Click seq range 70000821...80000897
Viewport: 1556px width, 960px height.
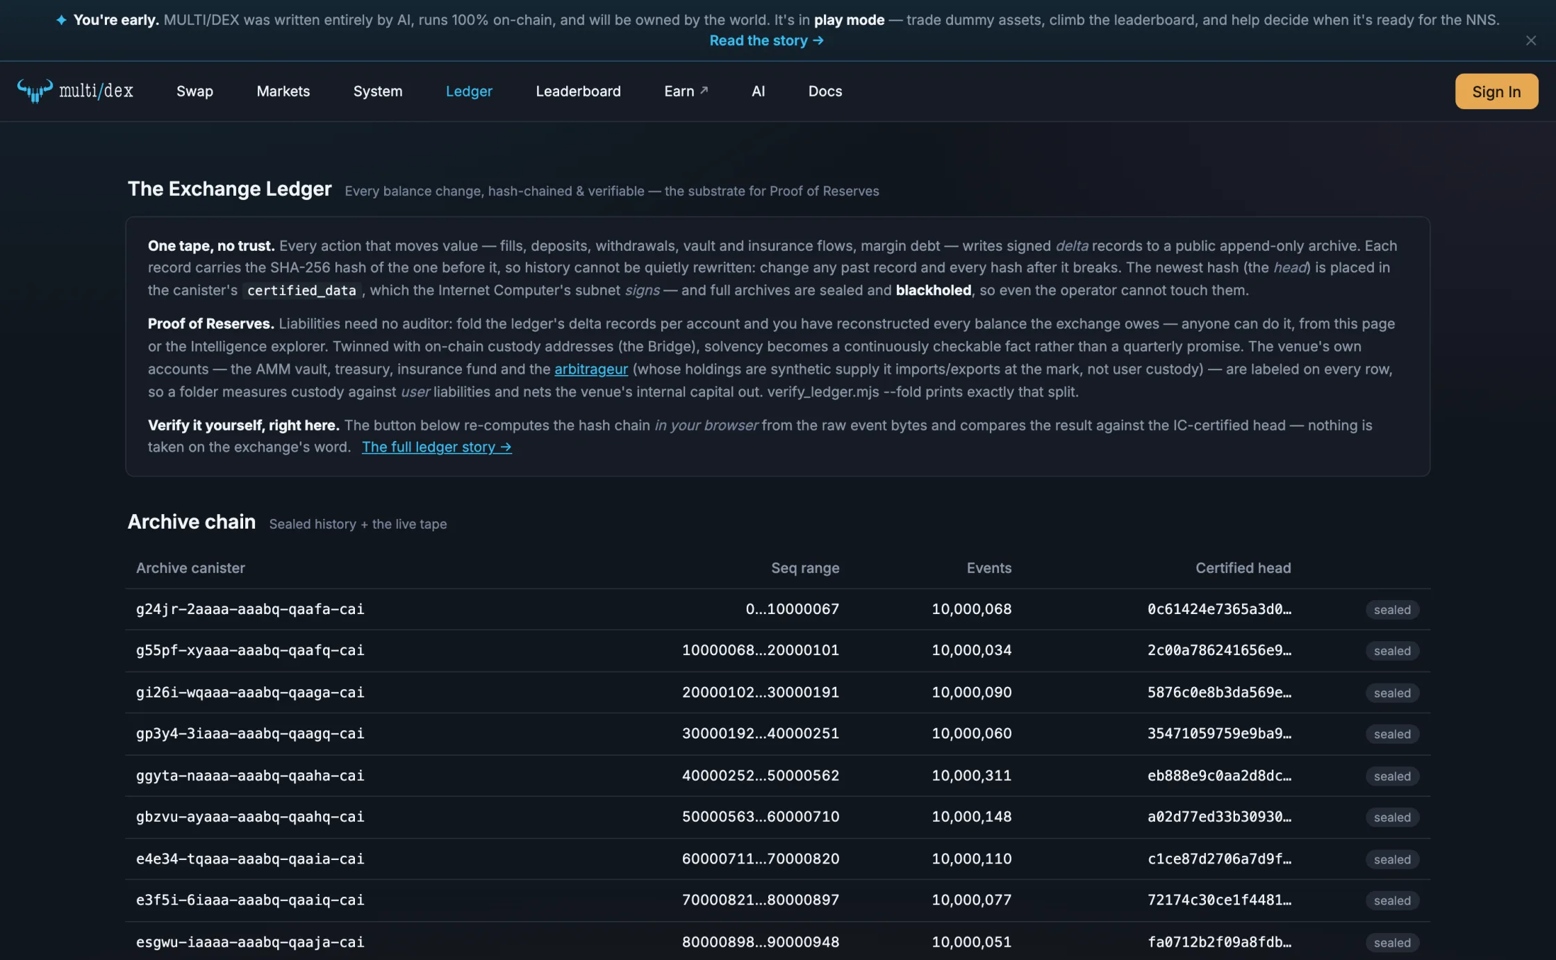[x=761, y=900]
